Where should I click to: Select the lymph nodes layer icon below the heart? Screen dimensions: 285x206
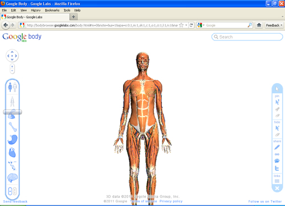coord(13,165)
